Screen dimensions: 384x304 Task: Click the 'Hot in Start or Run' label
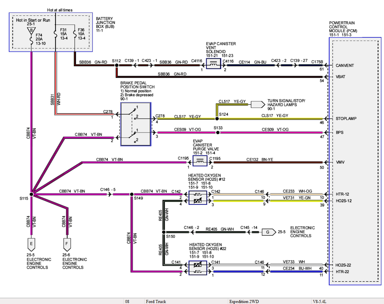coord(33,20)
